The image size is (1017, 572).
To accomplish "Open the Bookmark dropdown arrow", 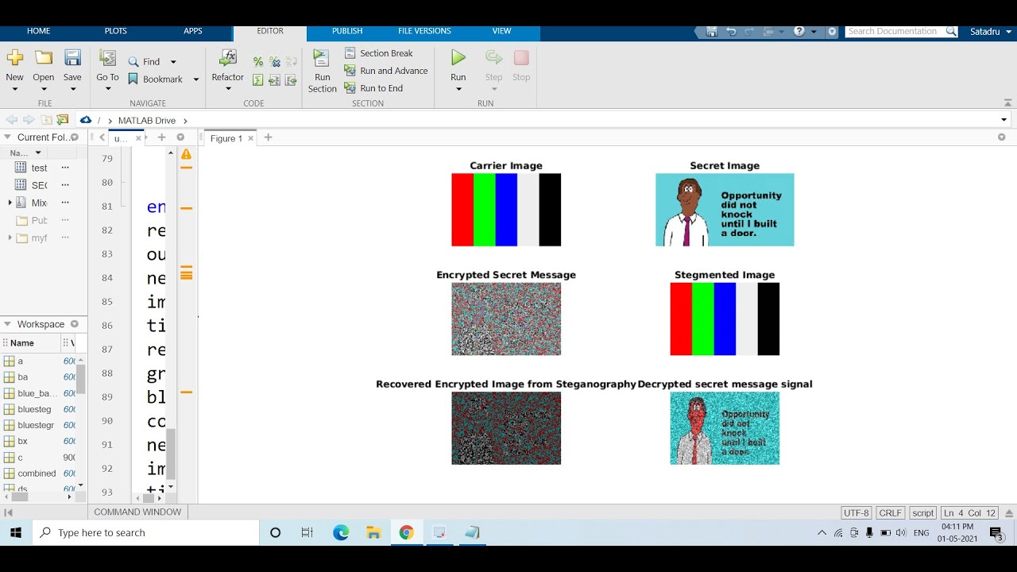I will (196, 79).
